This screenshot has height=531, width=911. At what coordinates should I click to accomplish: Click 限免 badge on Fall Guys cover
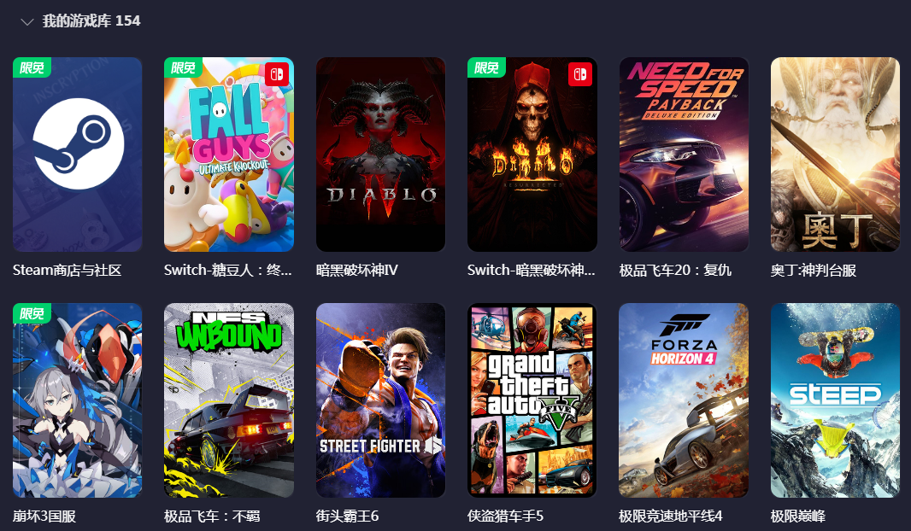tap(183, 67)
